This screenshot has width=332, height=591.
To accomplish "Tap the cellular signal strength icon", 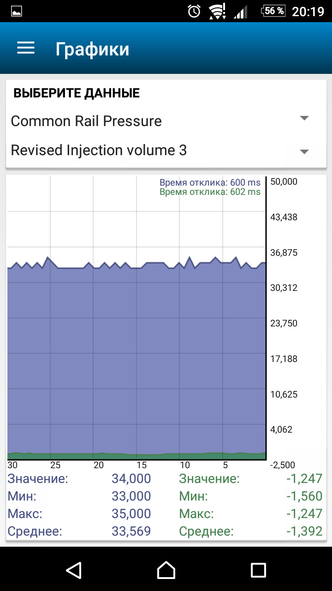I will (240, 12).
